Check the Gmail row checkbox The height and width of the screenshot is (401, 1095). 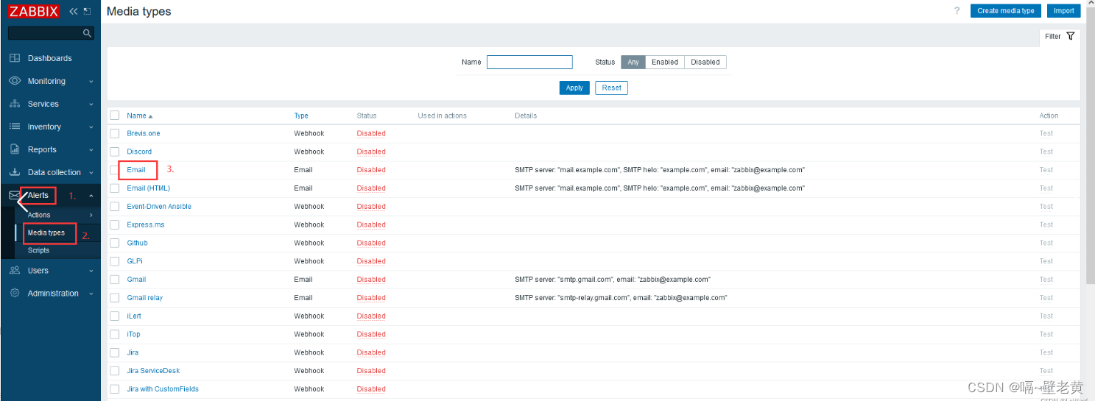coord(114,280)
